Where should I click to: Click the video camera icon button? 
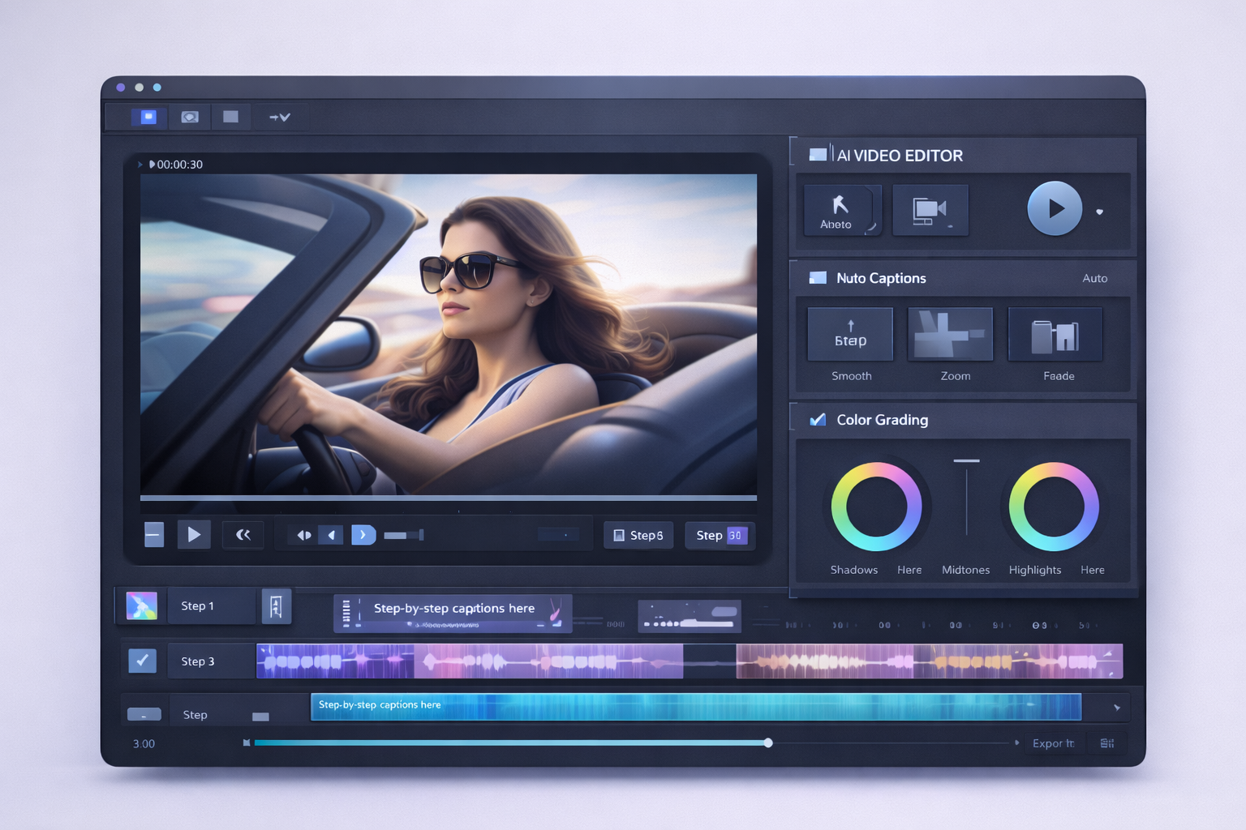[930, 211]
